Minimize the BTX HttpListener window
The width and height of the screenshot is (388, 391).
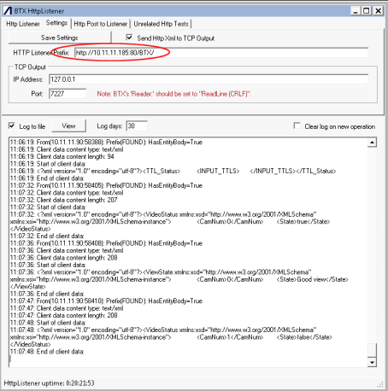point(356,11)
